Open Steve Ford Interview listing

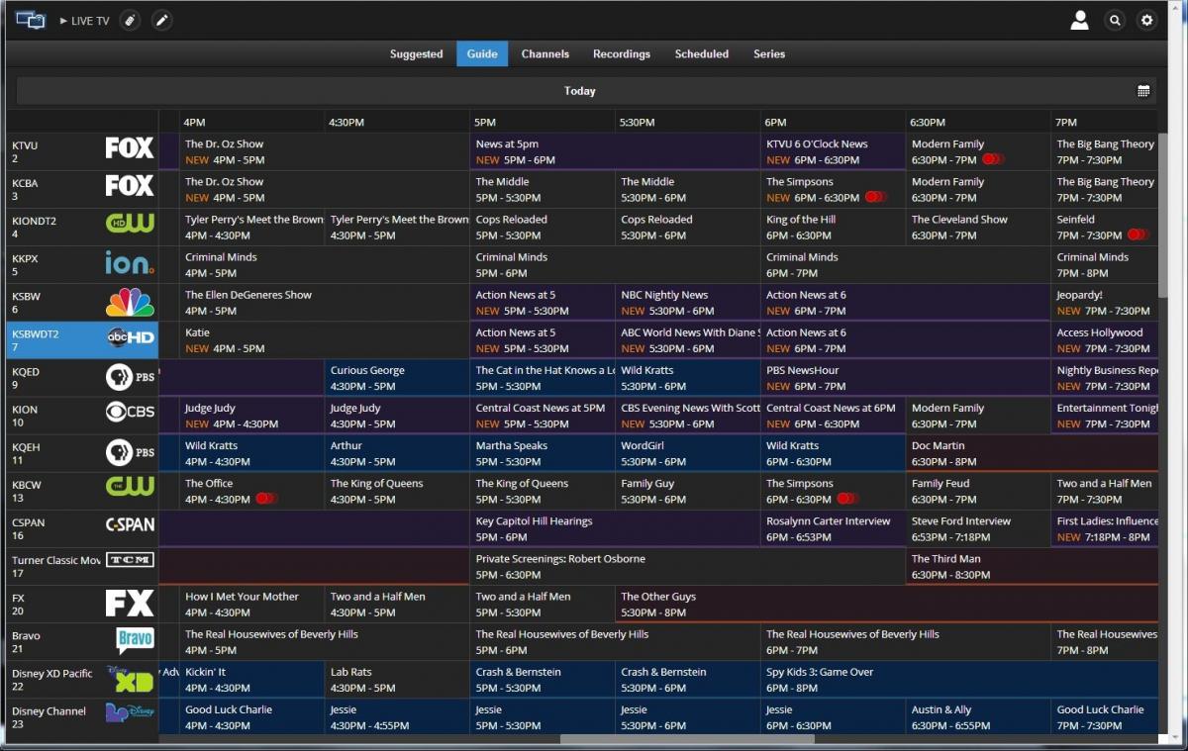pyautogui.click(x=978, y=529)
